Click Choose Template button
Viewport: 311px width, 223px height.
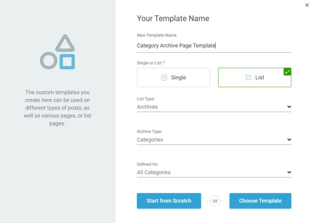tap(260, 201)
